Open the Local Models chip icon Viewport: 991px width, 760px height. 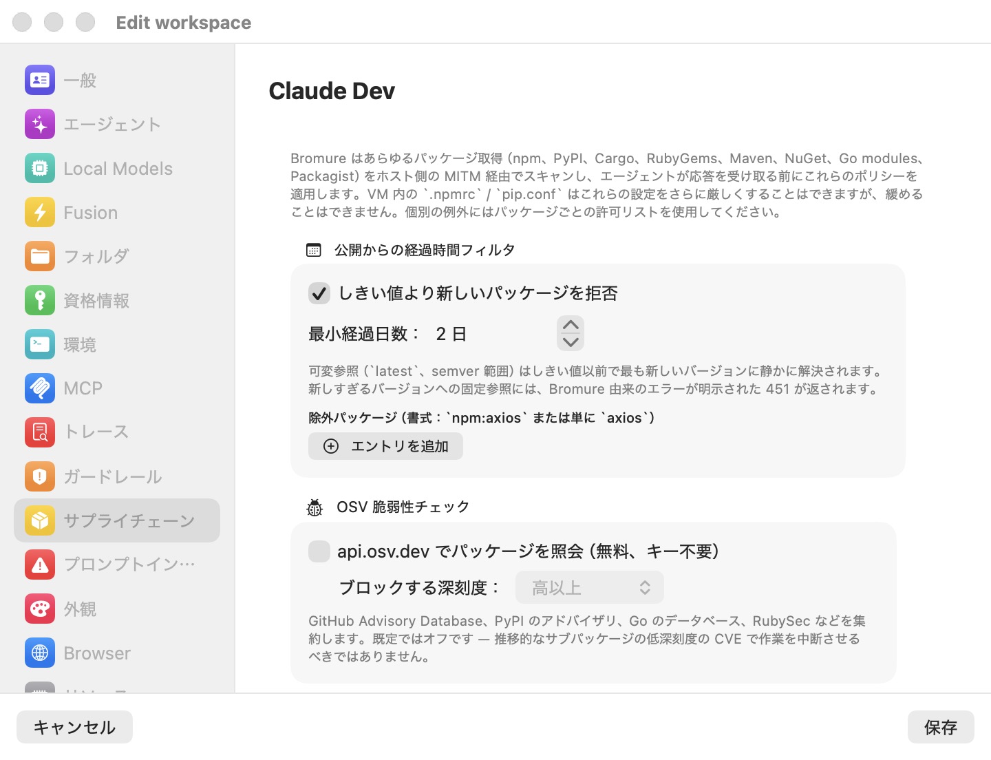[40, 168]
